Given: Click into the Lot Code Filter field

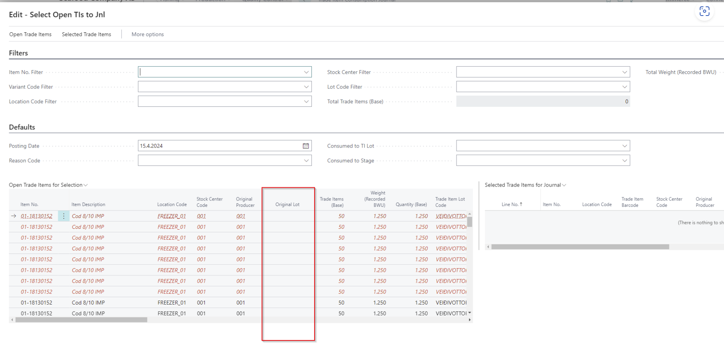Looking at the screenshot, I should point(538,87).
